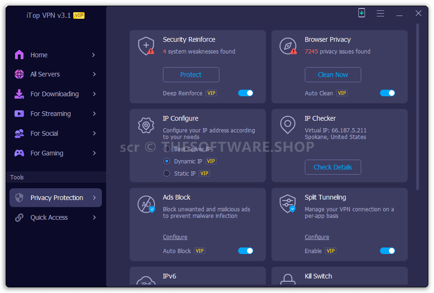Screen dimensions: 434x293
Task: Click the '4 system weaknesses found' text
Action: [x=199, y=52]
